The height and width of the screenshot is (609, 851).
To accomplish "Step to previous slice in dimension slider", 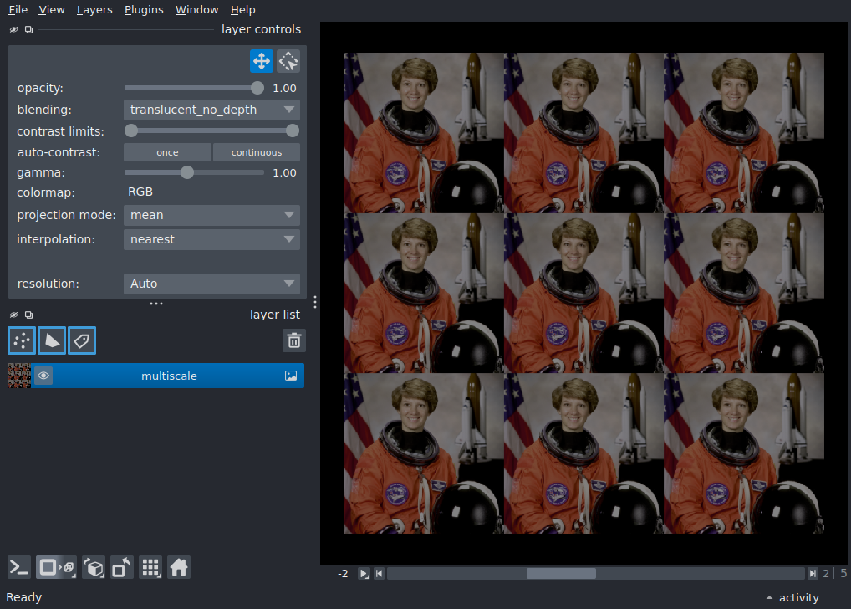I will (380, 573).
